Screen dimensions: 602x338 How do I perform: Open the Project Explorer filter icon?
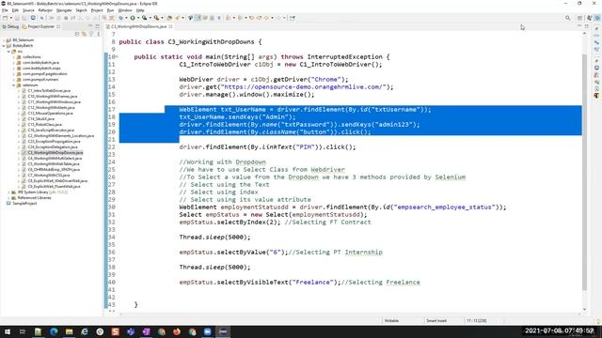click(x=91, y=34)
